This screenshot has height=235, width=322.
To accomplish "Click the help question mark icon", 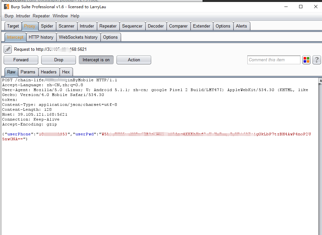I will coord(317,60).
